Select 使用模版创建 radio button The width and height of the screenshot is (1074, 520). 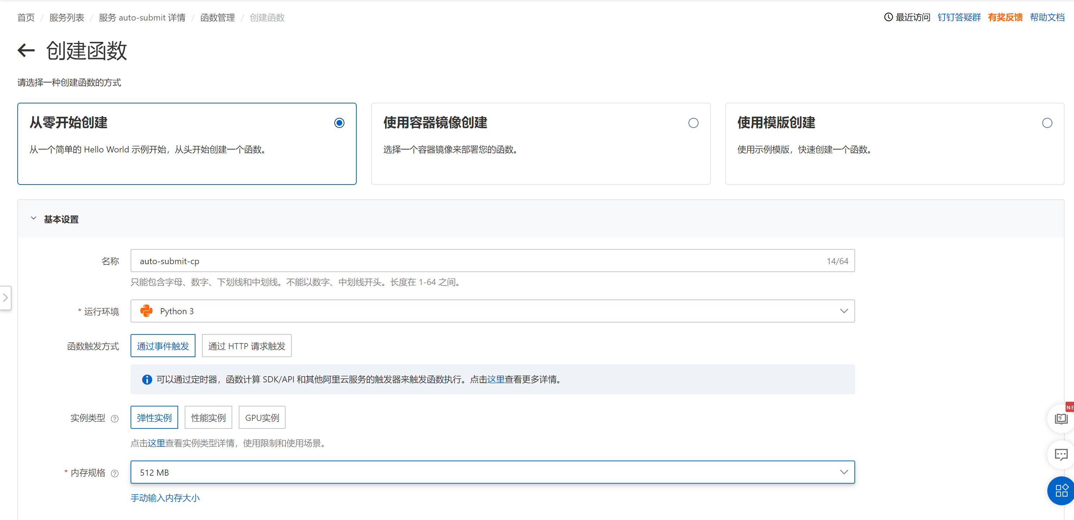click(x=1047, y=123)
